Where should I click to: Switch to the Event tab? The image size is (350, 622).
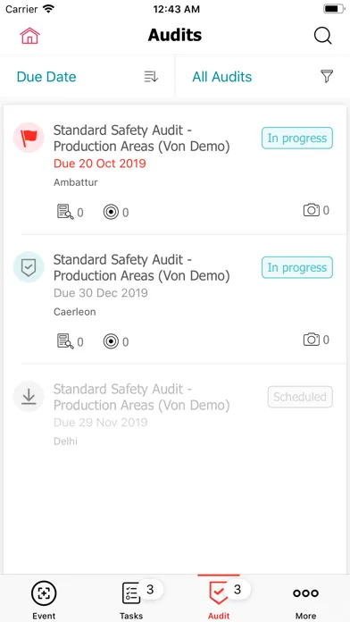[44, 600]
